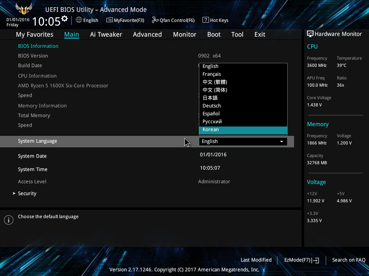Click the System Language dropdown arrow
The image size is (369, 276).
click(281, 142)
